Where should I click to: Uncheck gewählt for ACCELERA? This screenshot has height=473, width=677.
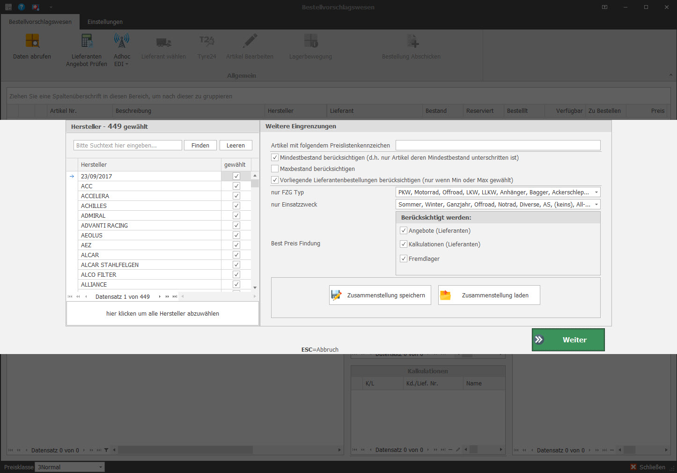[x=236, y=196]
